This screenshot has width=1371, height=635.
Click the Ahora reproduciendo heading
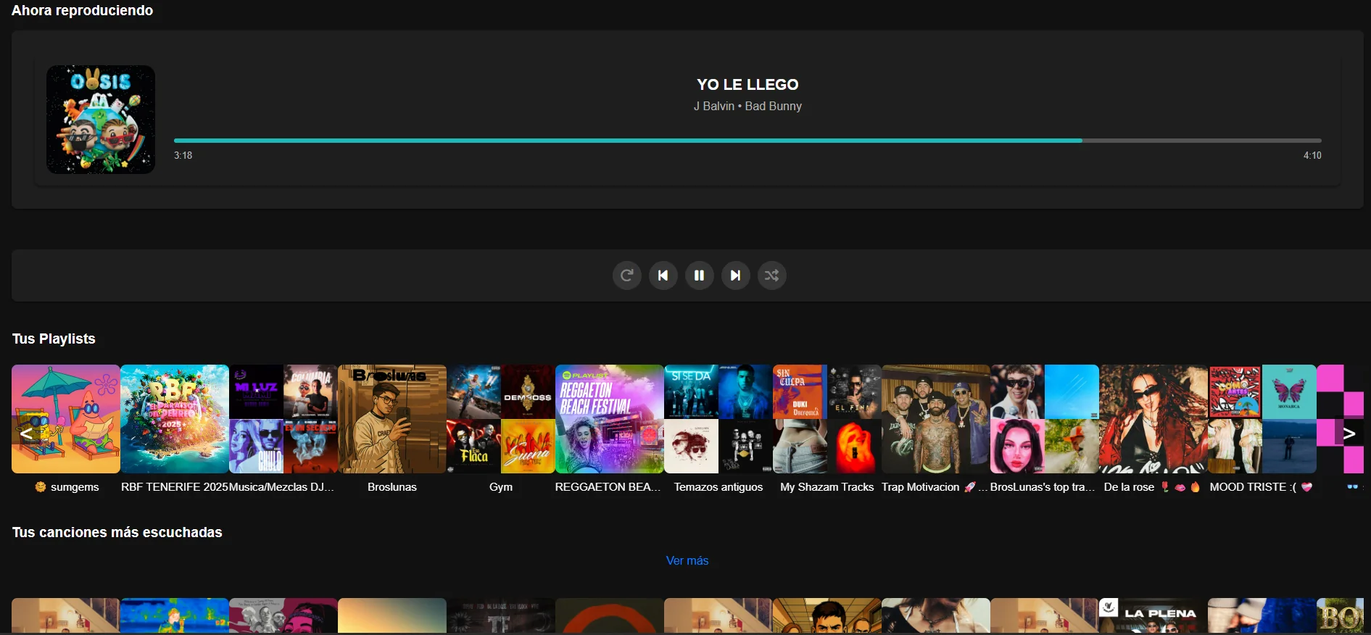tap(82, 10)
